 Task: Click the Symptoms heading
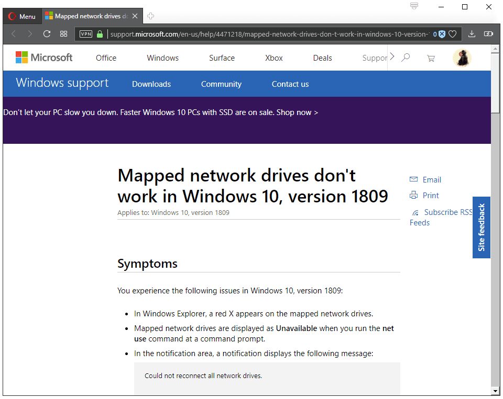point(147,264)
